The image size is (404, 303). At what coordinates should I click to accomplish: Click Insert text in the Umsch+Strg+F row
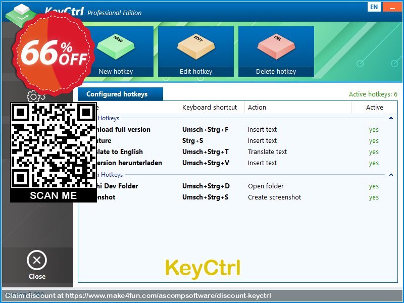point(262,130)
